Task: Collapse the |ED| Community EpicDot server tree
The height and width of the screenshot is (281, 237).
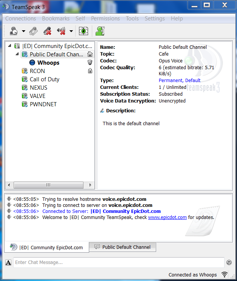Action: click(10, 46)
